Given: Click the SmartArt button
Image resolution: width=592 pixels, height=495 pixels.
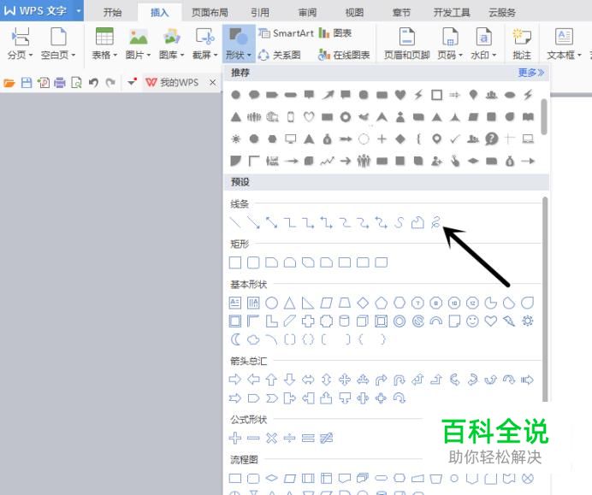Looking at the screenshot, I should (x=287, y=33).
